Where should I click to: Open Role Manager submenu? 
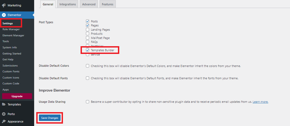11,29
